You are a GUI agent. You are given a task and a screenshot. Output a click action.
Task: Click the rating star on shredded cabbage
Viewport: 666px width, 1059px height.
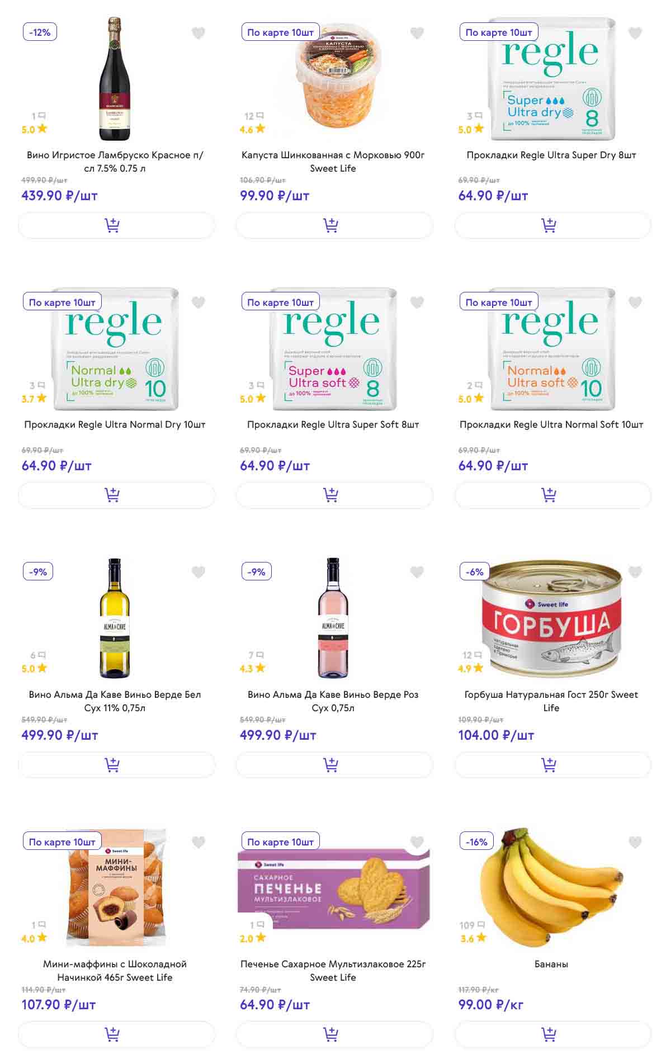point(260,129)
